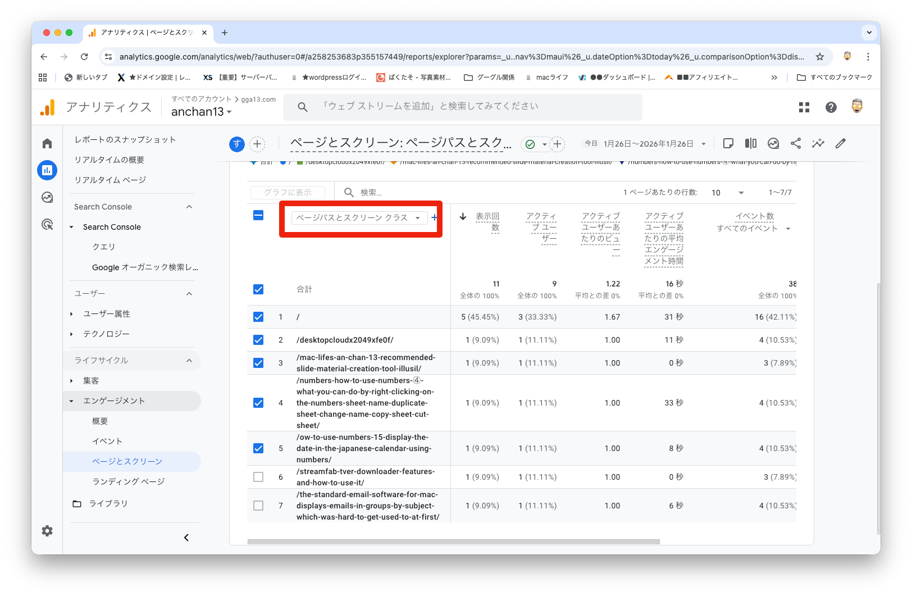Open Google apps grid icon
This screenshot has width=912, height=596.
804,107
